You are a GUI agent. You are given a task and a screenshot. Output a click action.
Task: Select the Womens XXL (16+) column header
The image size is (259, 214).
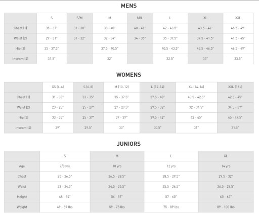point(235,87)
